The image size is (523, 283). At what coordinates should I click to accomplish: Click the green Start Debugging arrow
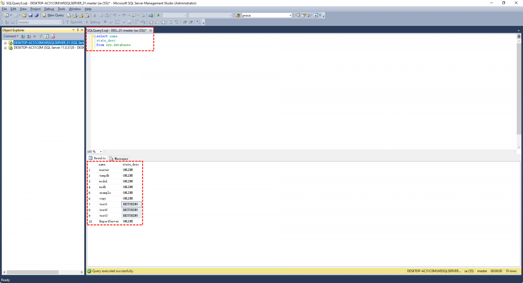coord(159,15)
